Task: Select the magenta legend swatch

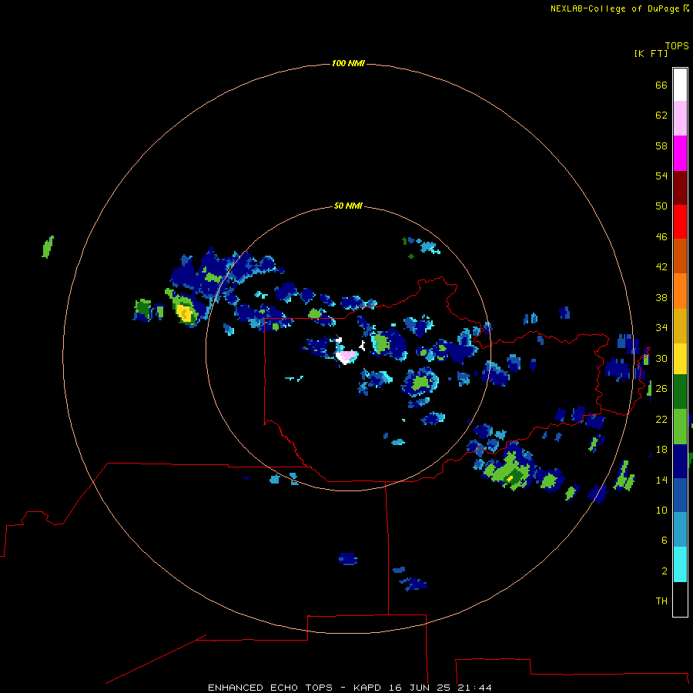Action: click(x=680, y=153)
